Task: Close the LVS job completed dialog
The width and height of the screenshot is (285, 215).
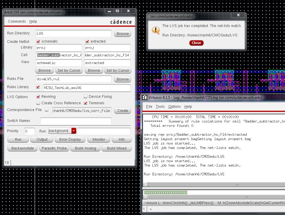Action: coord(196,43)
